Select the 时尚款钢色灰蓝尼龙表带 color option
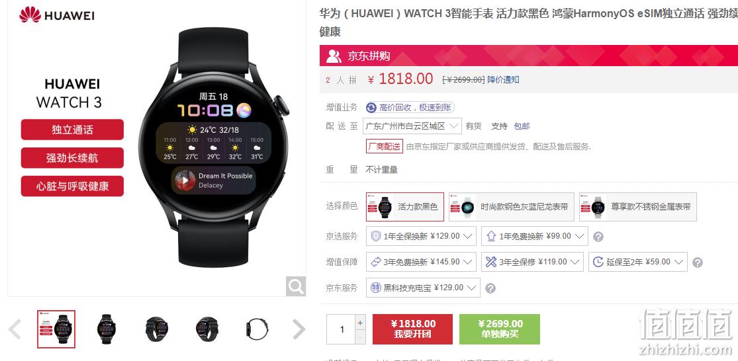This screenshot has height=361, width=738. 511,207
